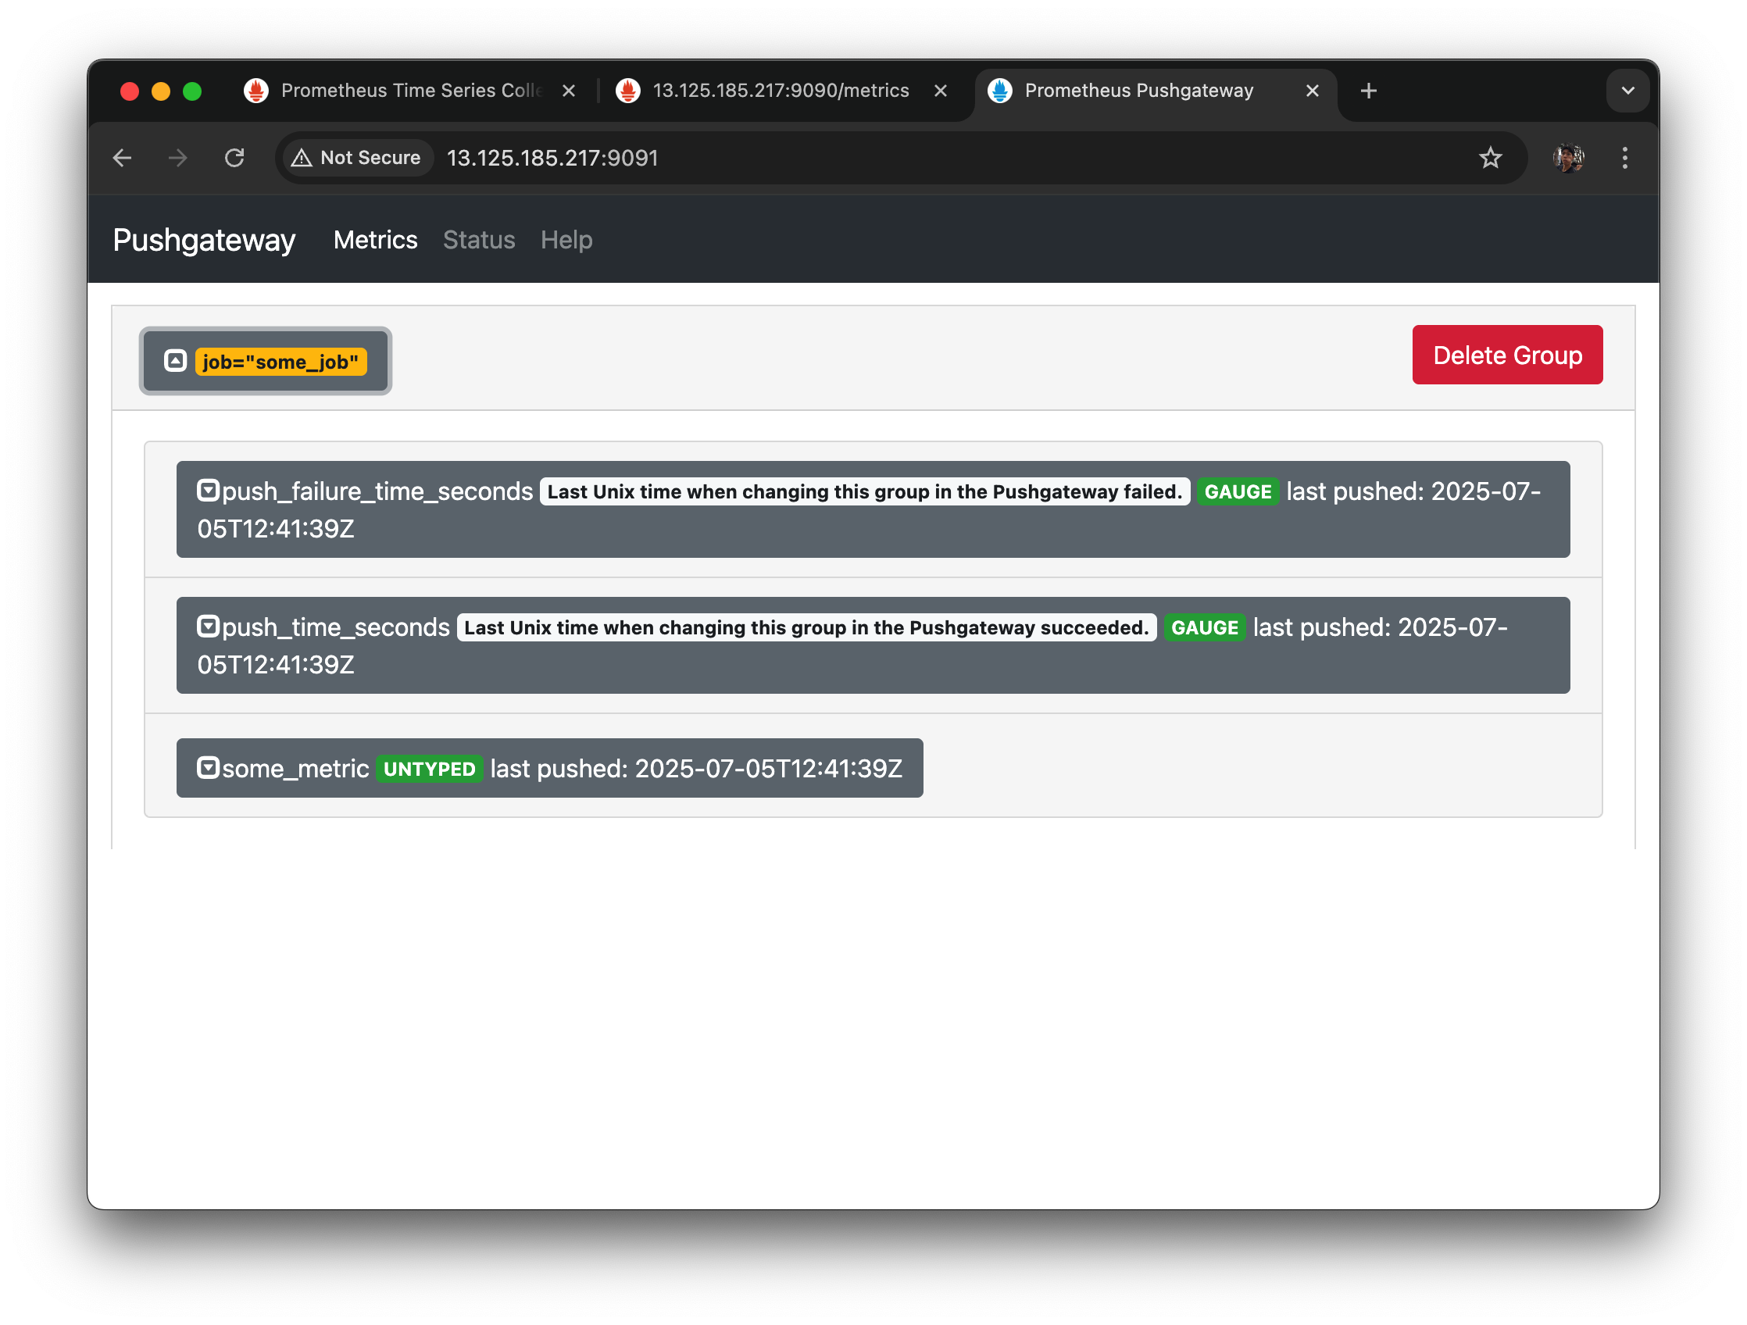This screenshot has height=1325, width=1747.
Task: Expand push_time_seconds metric details
Action: pos(208,627)
